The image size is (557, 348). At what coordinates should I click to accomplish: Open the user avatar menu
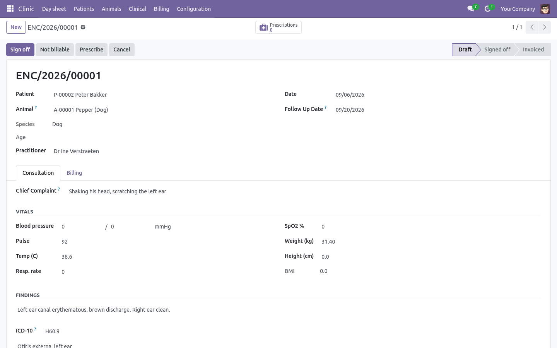click(x=545, y=9)
